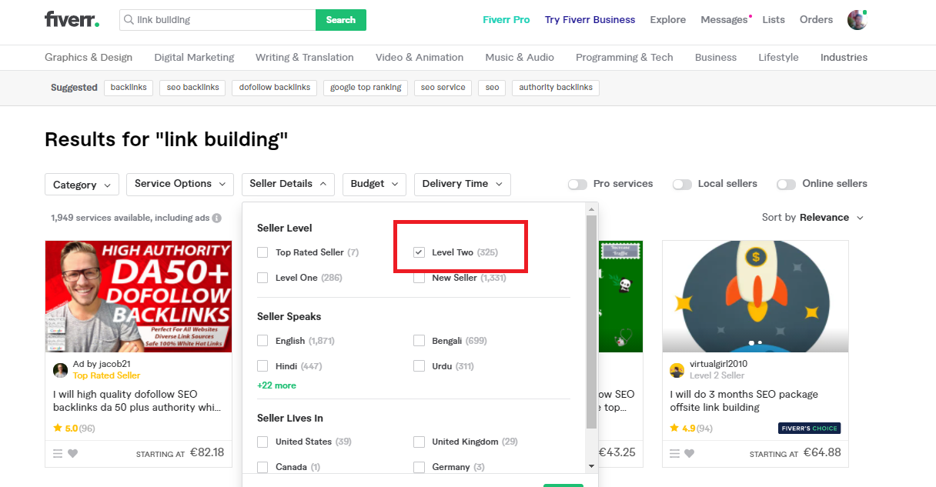Screen dimensions: 936x487
Task: Open DA50+ Dofollow Backlinks gig thumbnail
Action: (139, 296)
